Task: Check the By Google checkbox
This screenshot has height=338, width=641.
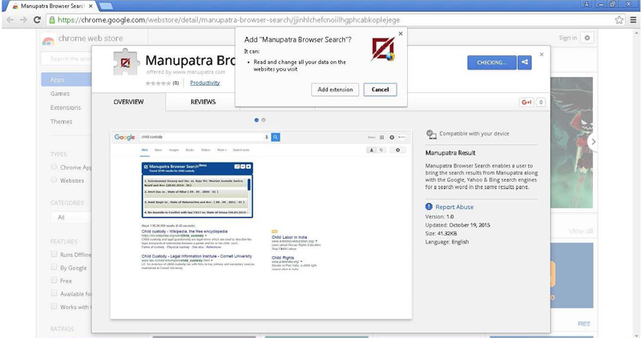Action: (x=54, y=268)
